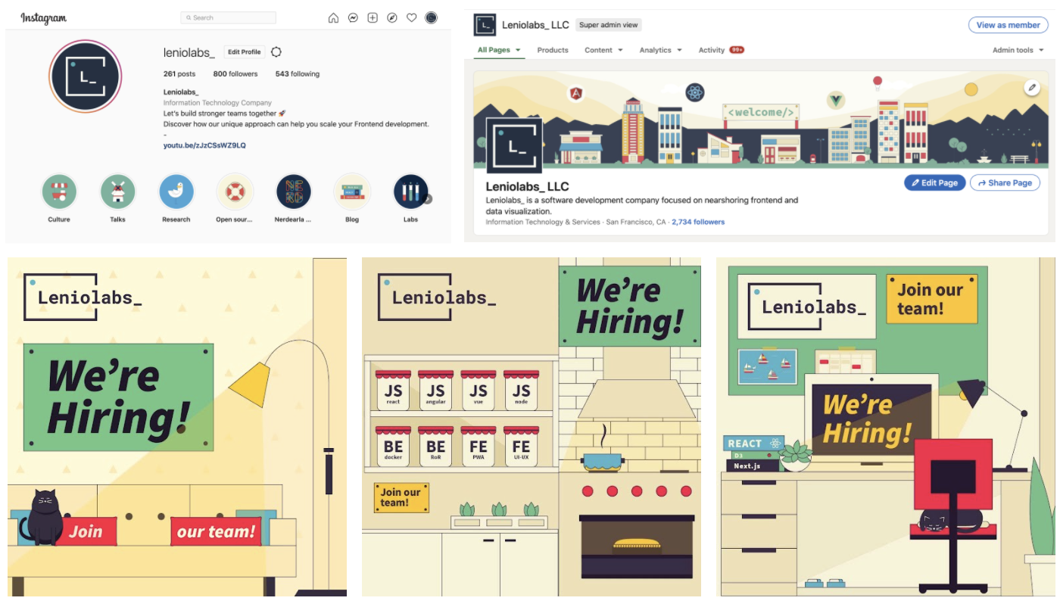This screenshot has width=1060, height=604.
Task: Expand the Admin tools dropdown
Action: point(1018,50)
